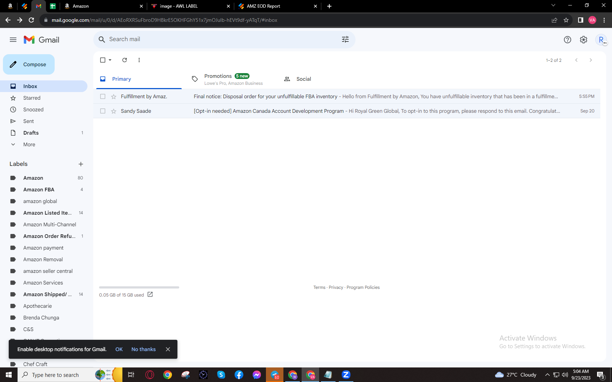
Task: Open the Amazon payment label
Action: pyautogui.click(x=44, y=248)
